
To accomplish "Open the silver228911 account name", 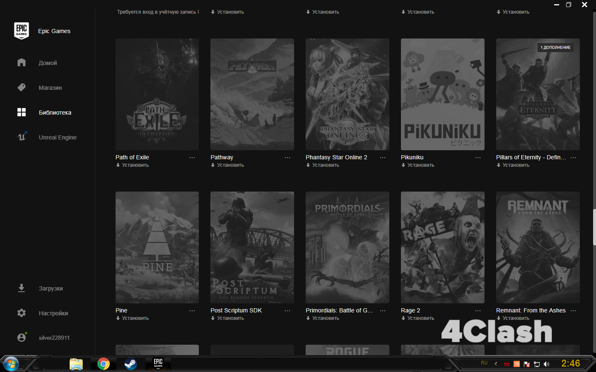I will [x=54, y=338].
